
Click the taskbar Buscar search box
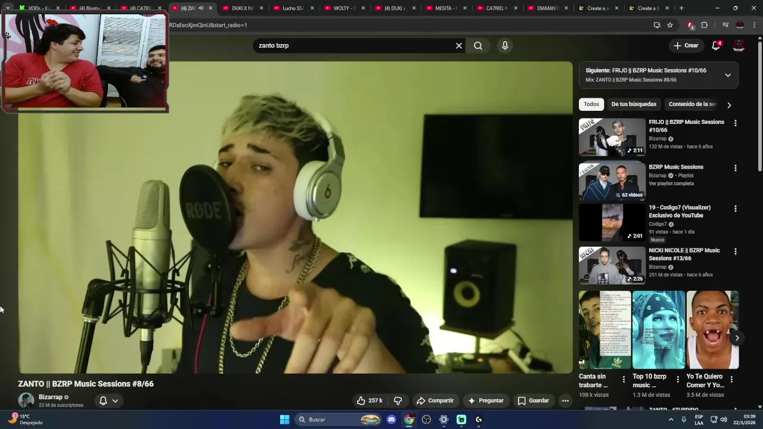pyautogui.click(x=339, y=419)
